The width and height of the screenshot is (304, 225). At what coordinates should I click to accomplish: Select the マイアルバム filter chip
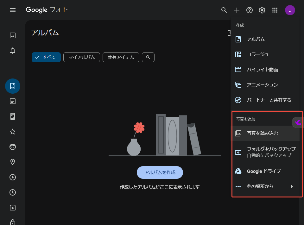pyautogui.click(x=81, y=57)
